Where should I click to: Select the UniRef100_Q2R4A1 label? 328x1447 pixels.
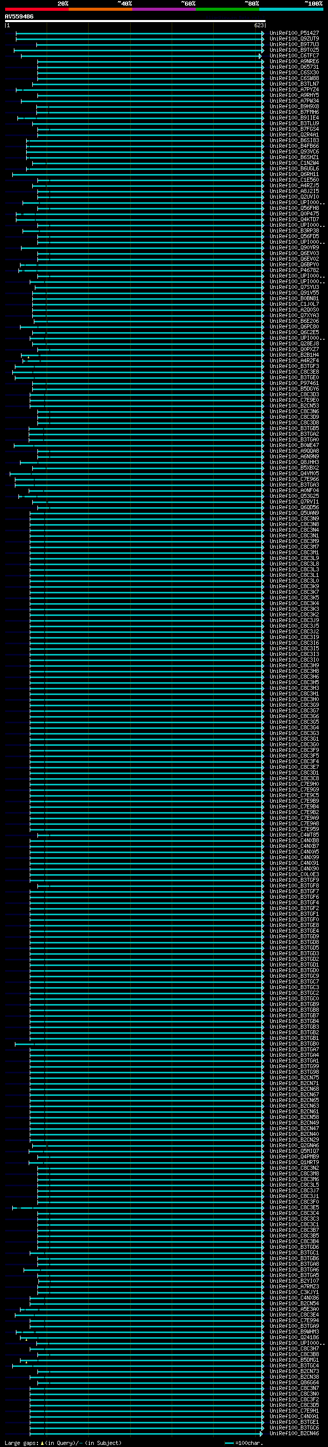pyautogui.click(x=294, y=135)
